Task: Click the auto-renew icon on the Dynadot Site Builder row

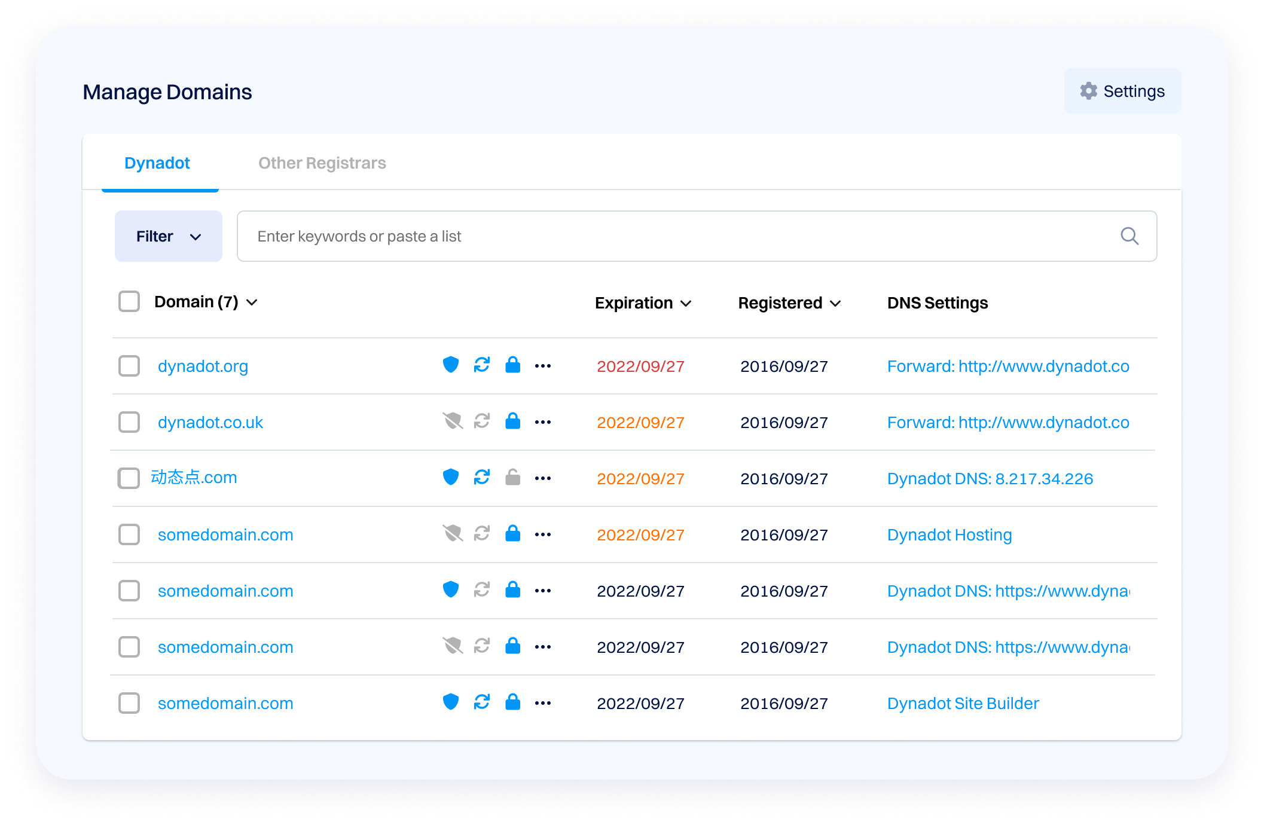Action: click(x=482, y=702)
